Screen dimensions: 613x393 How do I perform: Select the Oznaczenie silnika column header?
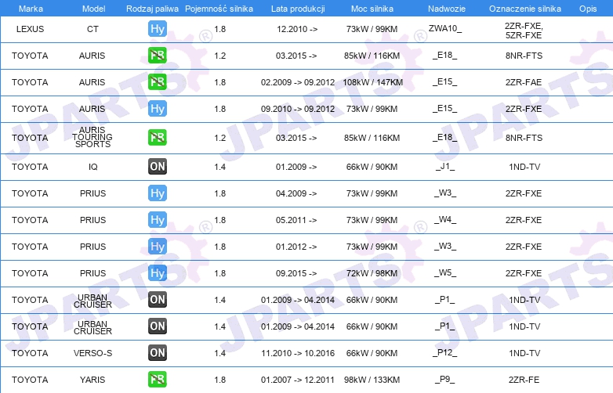tap(525, 9)
